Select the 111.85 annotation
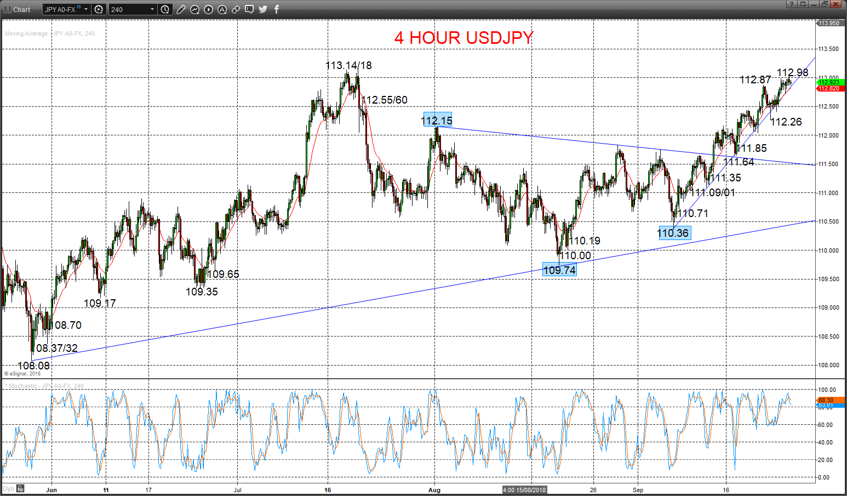Viewport: 847px width, 496px height. pos(752,148)
